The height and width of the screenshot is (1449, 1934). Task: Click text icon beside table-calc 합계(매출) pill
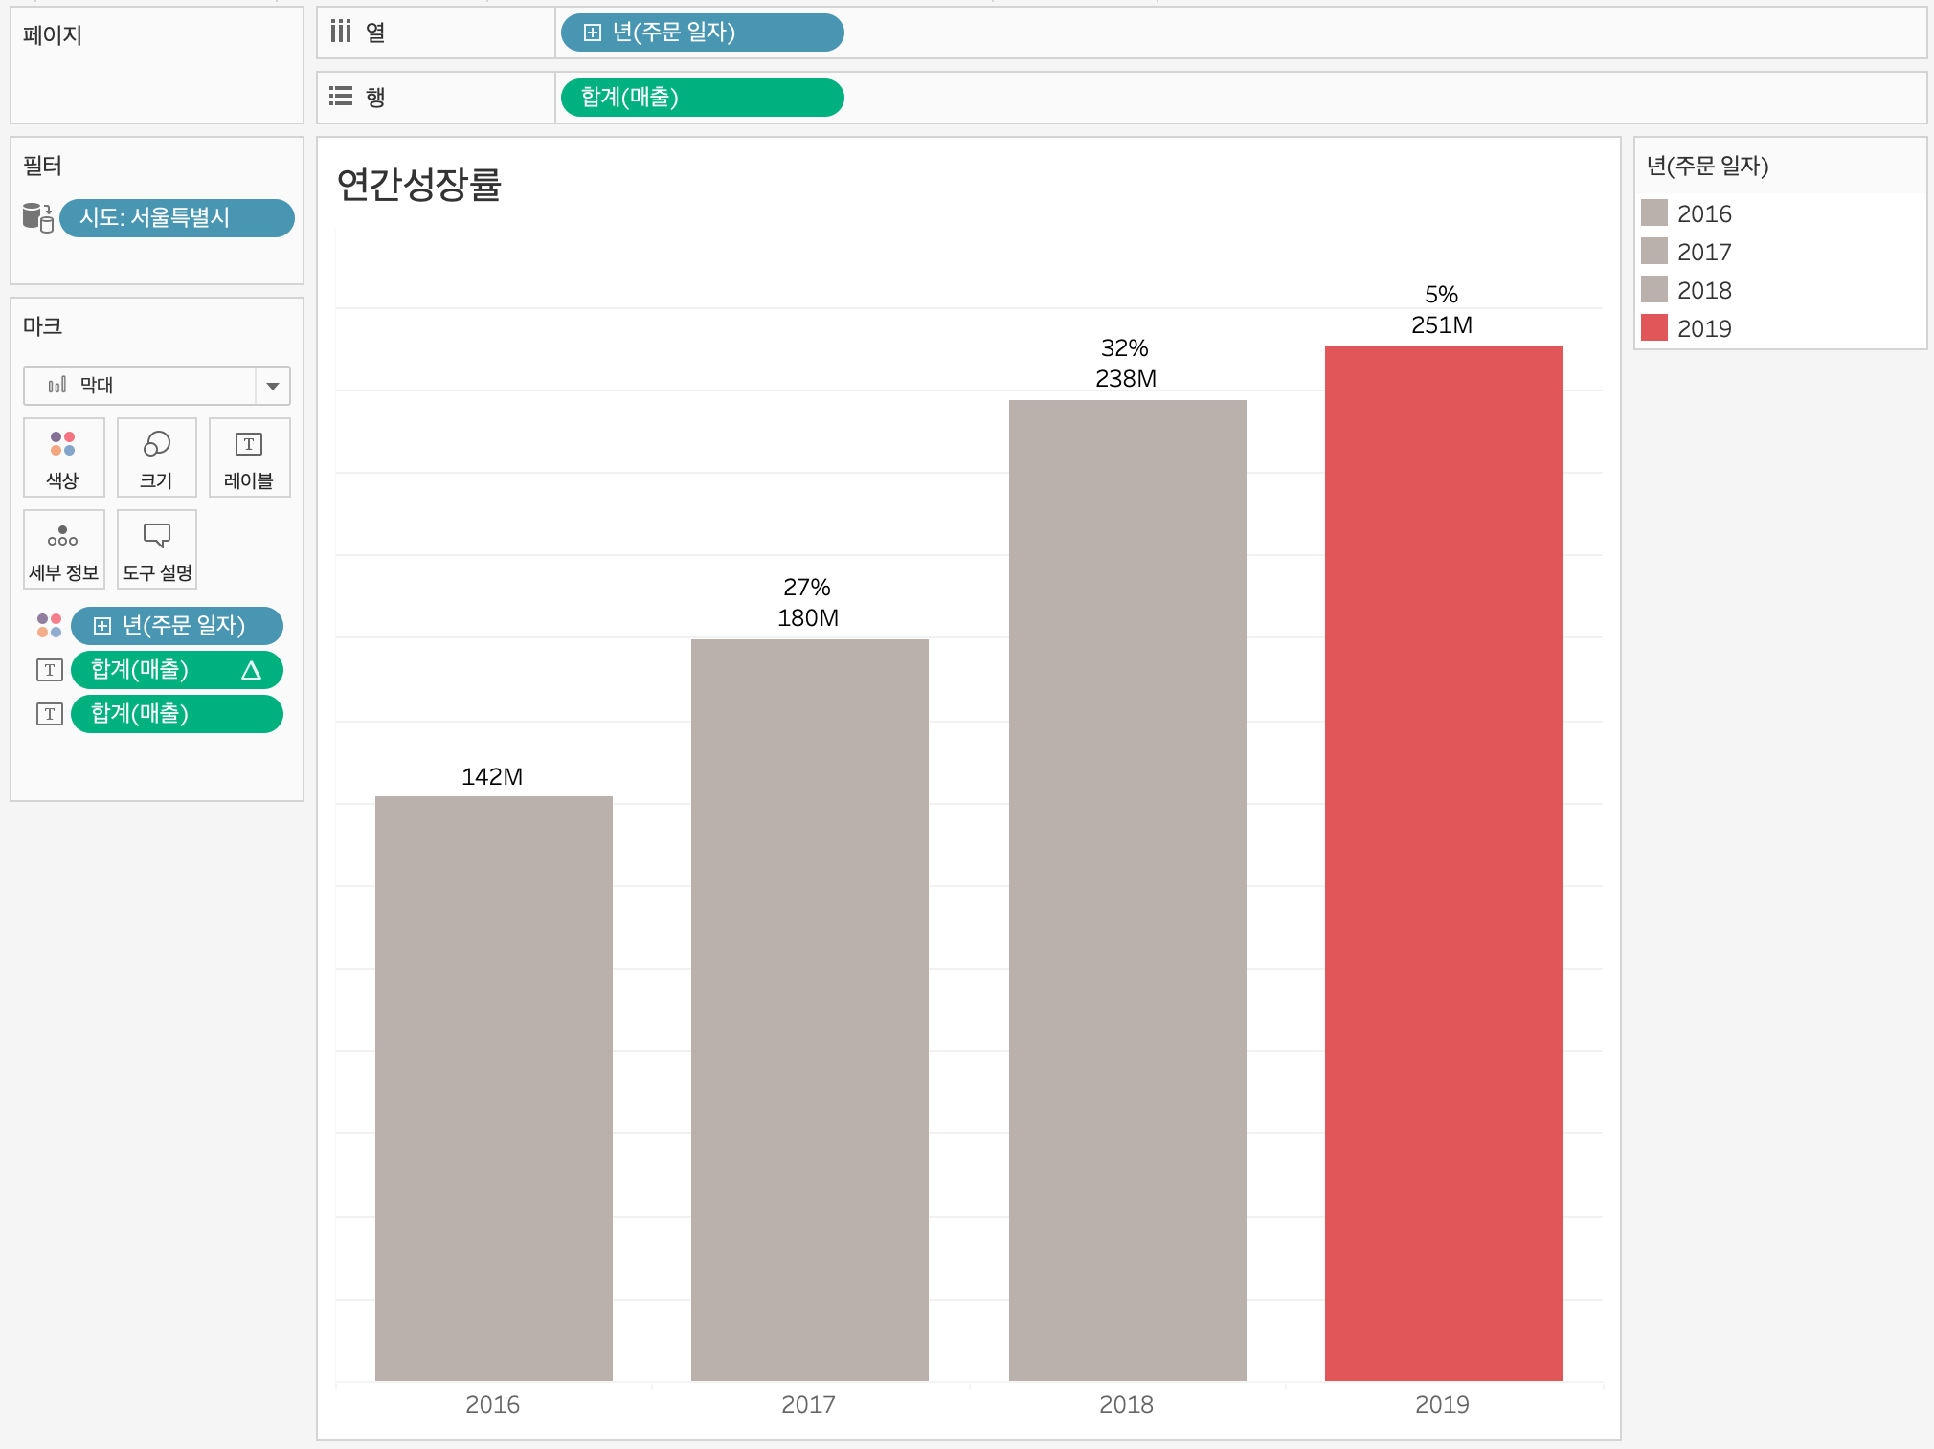pos(49,670)
